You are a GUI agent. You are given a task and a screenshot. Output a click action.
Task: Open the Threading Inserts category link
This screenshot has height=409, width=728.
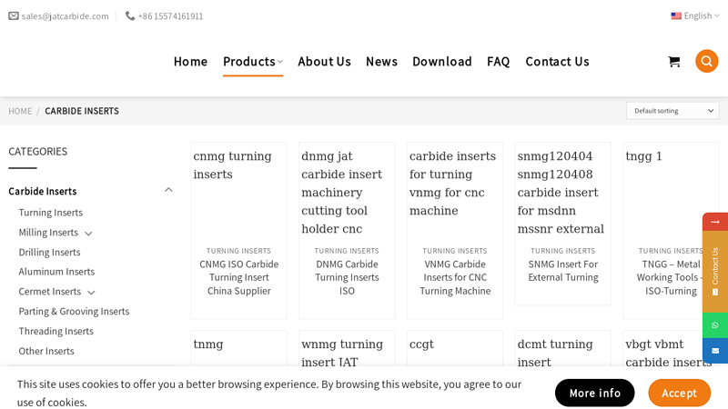pos(56,331)
